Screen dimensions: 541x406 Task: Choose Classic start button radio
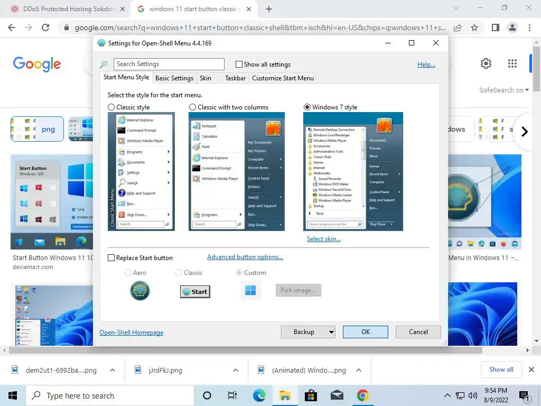(x=179, y=273)
